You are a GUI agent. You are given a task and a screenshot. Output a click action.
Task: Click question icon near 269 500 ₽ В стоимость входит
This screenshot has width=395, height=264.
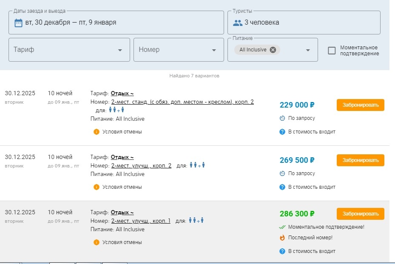point(282,187)
